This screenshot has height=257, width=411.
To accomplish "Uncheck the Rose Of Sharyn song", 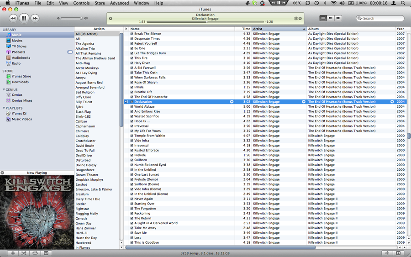I will point(132,82).
